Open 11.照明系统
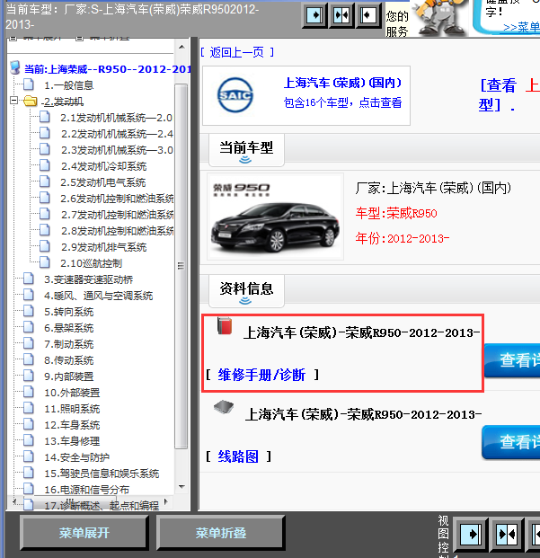This screenshot has height=558, width=540. coord(72,409)
